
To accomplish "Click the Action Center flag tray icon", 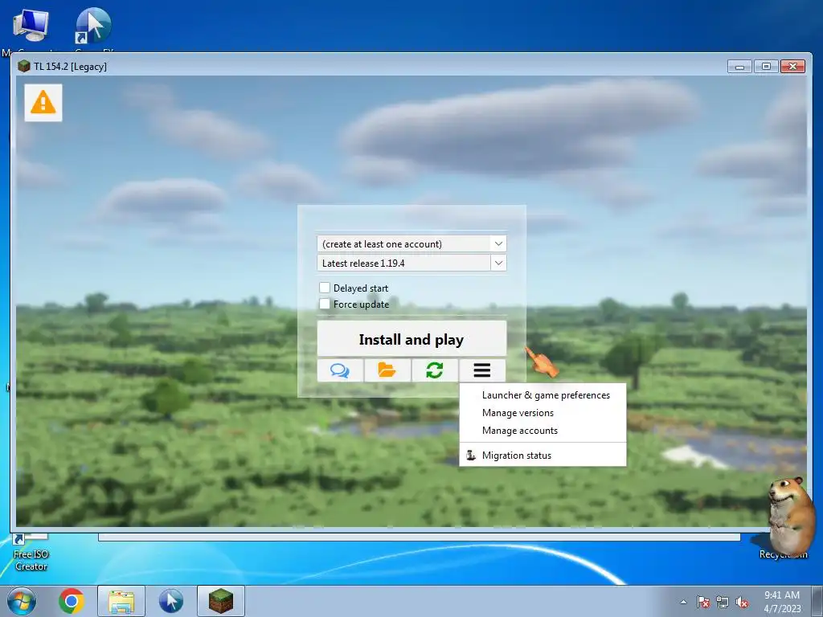I will tap(703, 603).
